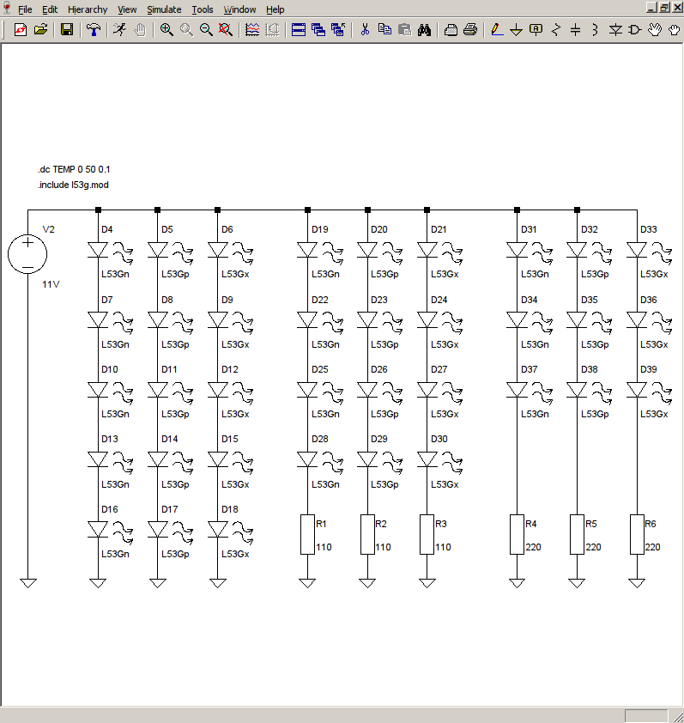684x723 pixels.
Task: Zoom to fit with the crossed magnifier icon
Action: 226,30
